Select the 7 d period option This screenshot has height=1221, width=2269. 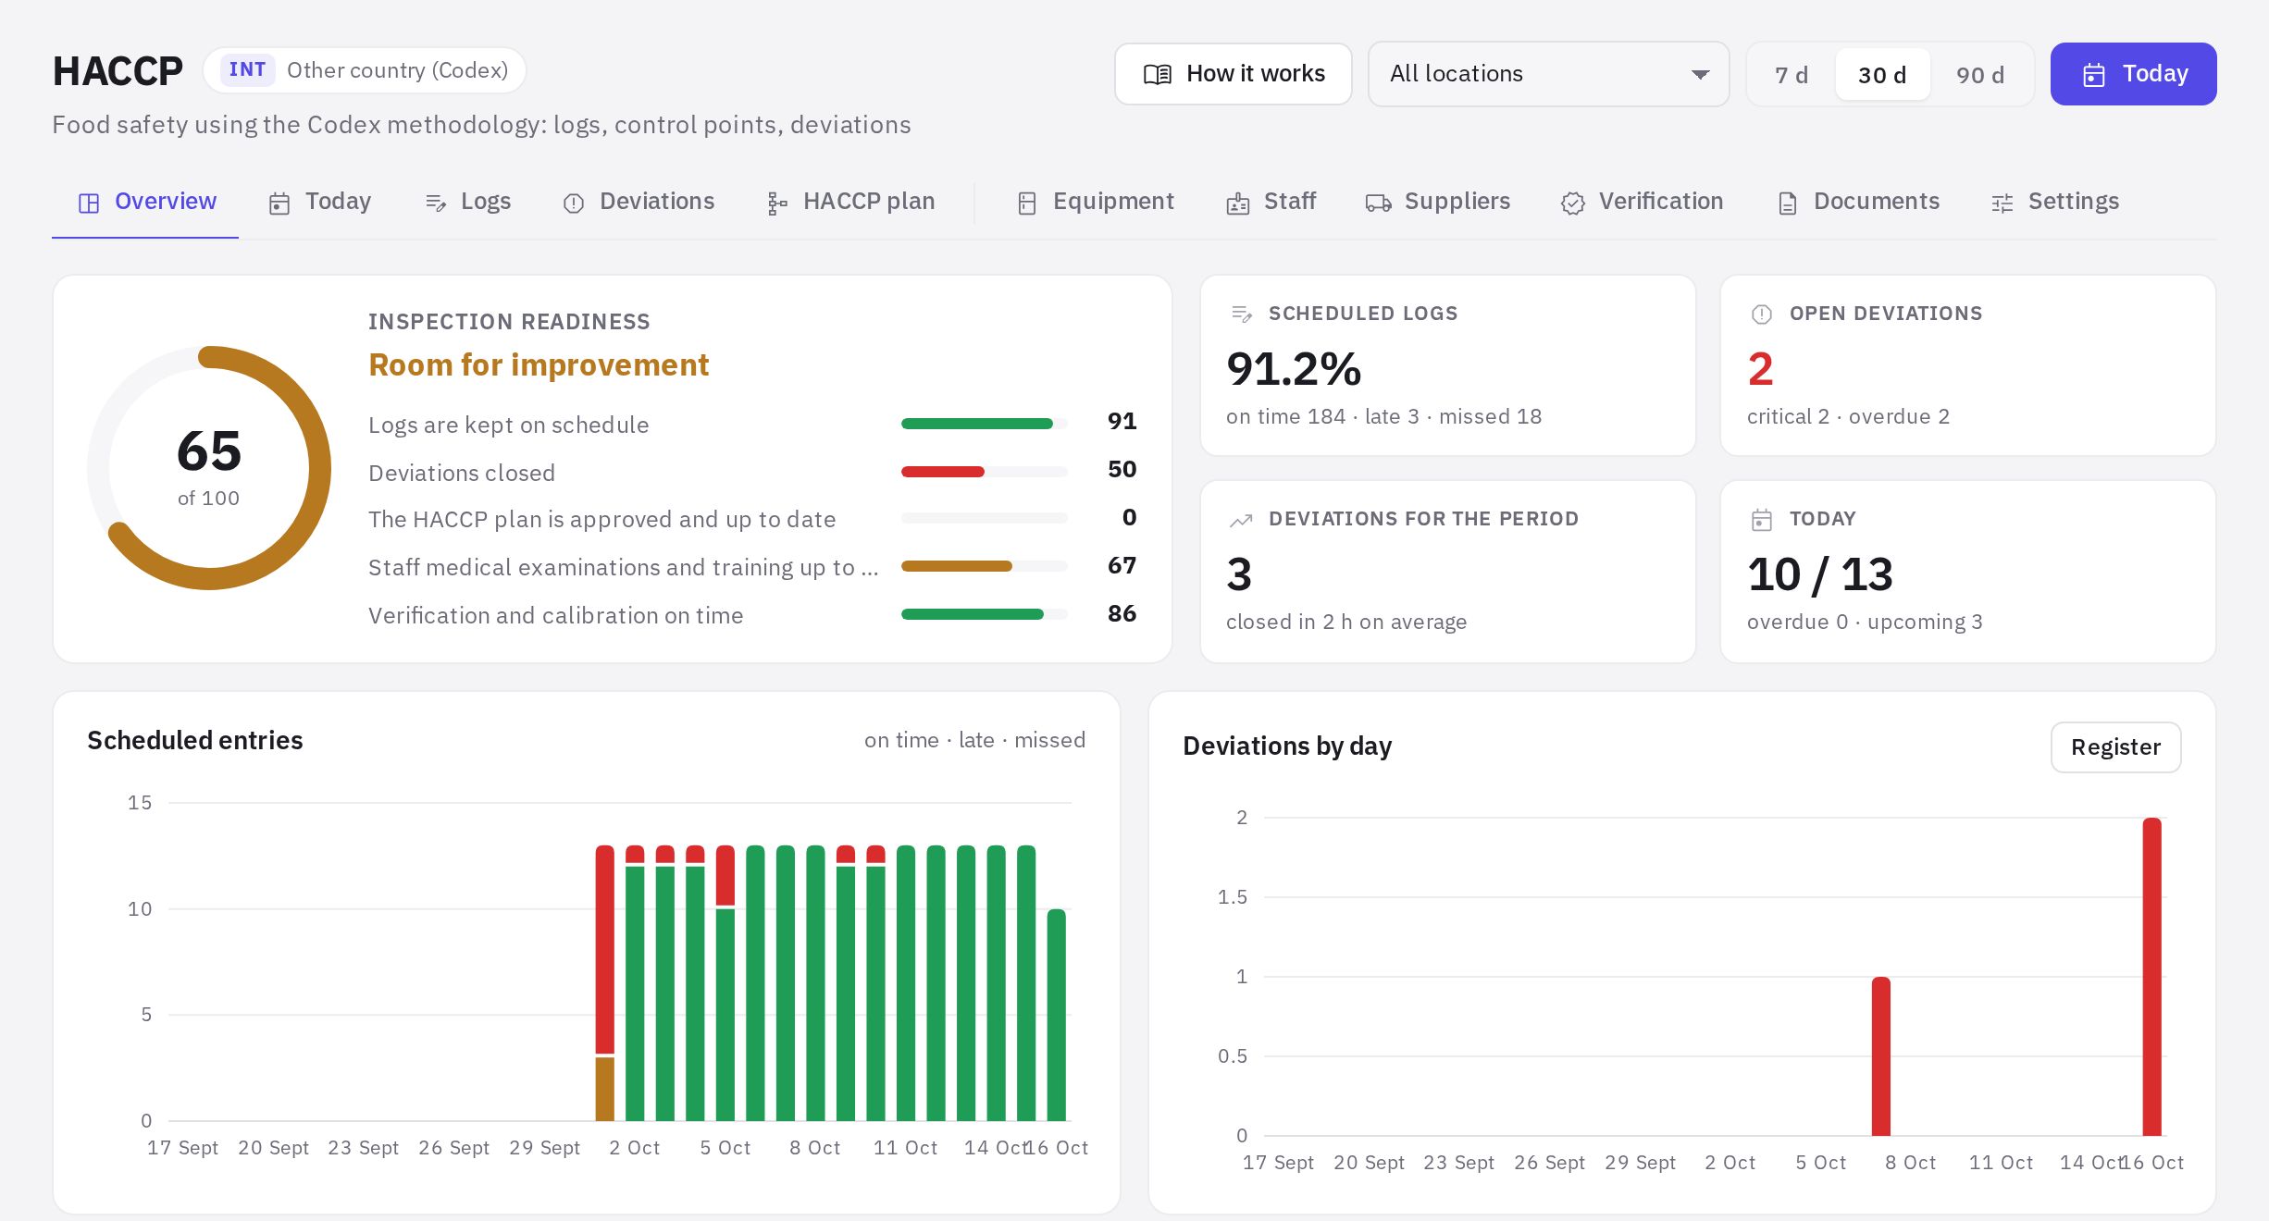pos(1792,74)
